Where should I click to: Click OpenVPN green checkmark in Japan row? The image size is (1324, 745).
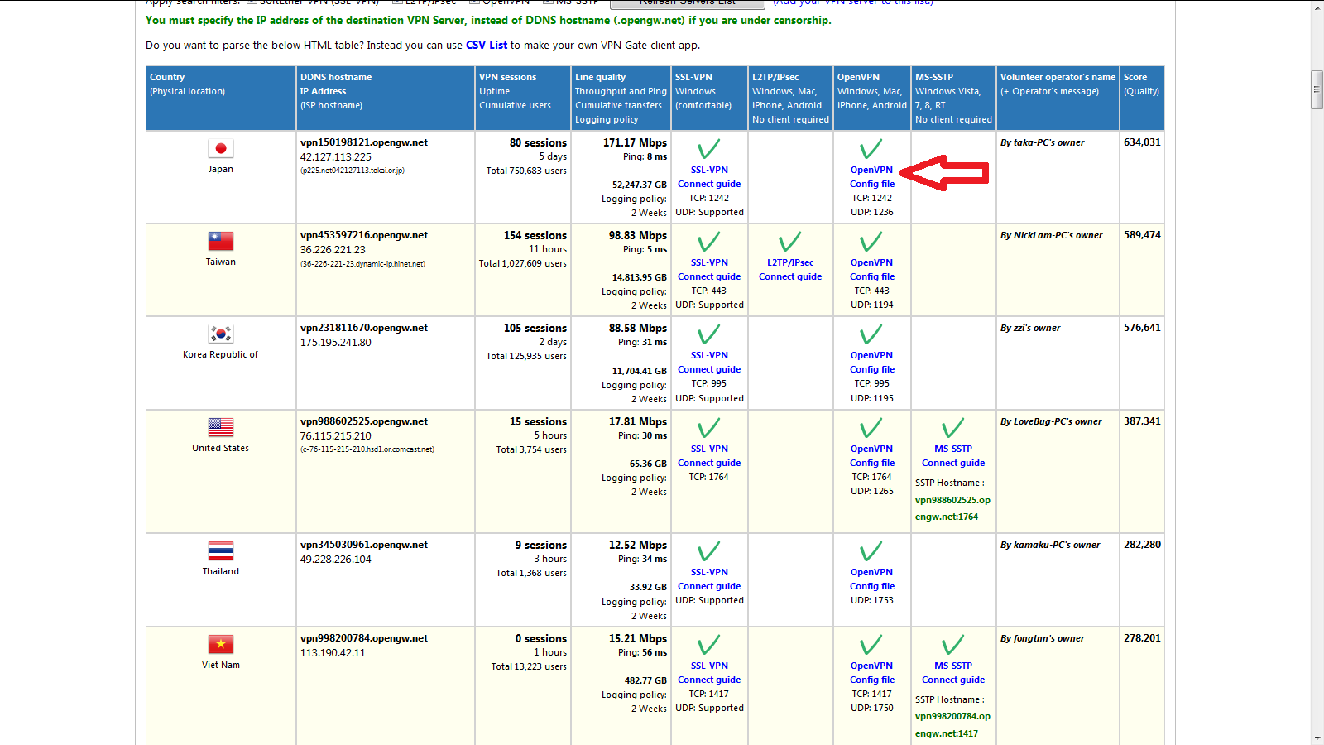click(x=871, y=150)
